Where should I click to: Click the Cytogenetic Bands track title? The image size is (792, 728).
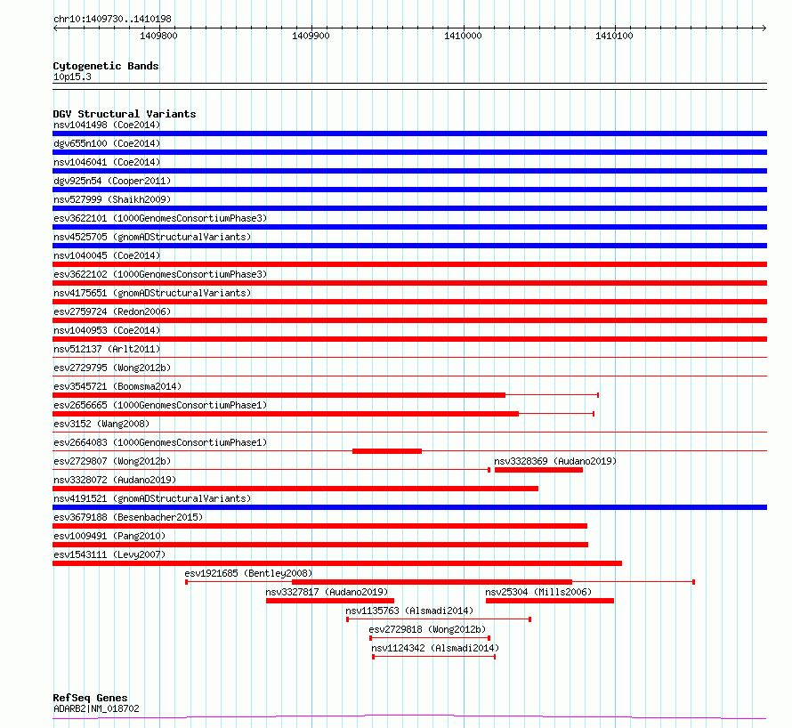[106, 66]
